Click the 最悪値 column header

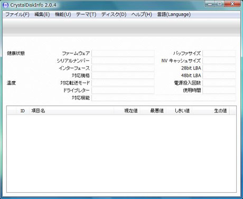[153, 111]
